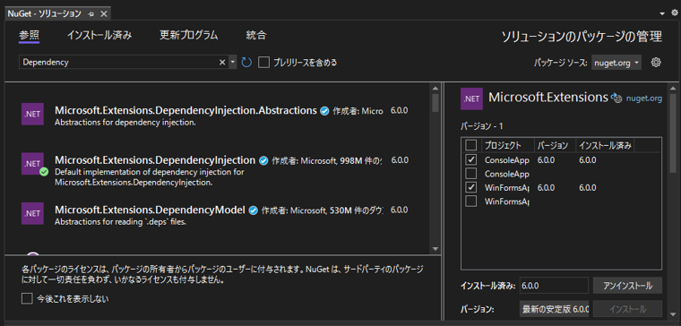Open the nuget.org package source dropdown
Image resolution: width=681 pixels, height=326 pixels.
(616, 63)
